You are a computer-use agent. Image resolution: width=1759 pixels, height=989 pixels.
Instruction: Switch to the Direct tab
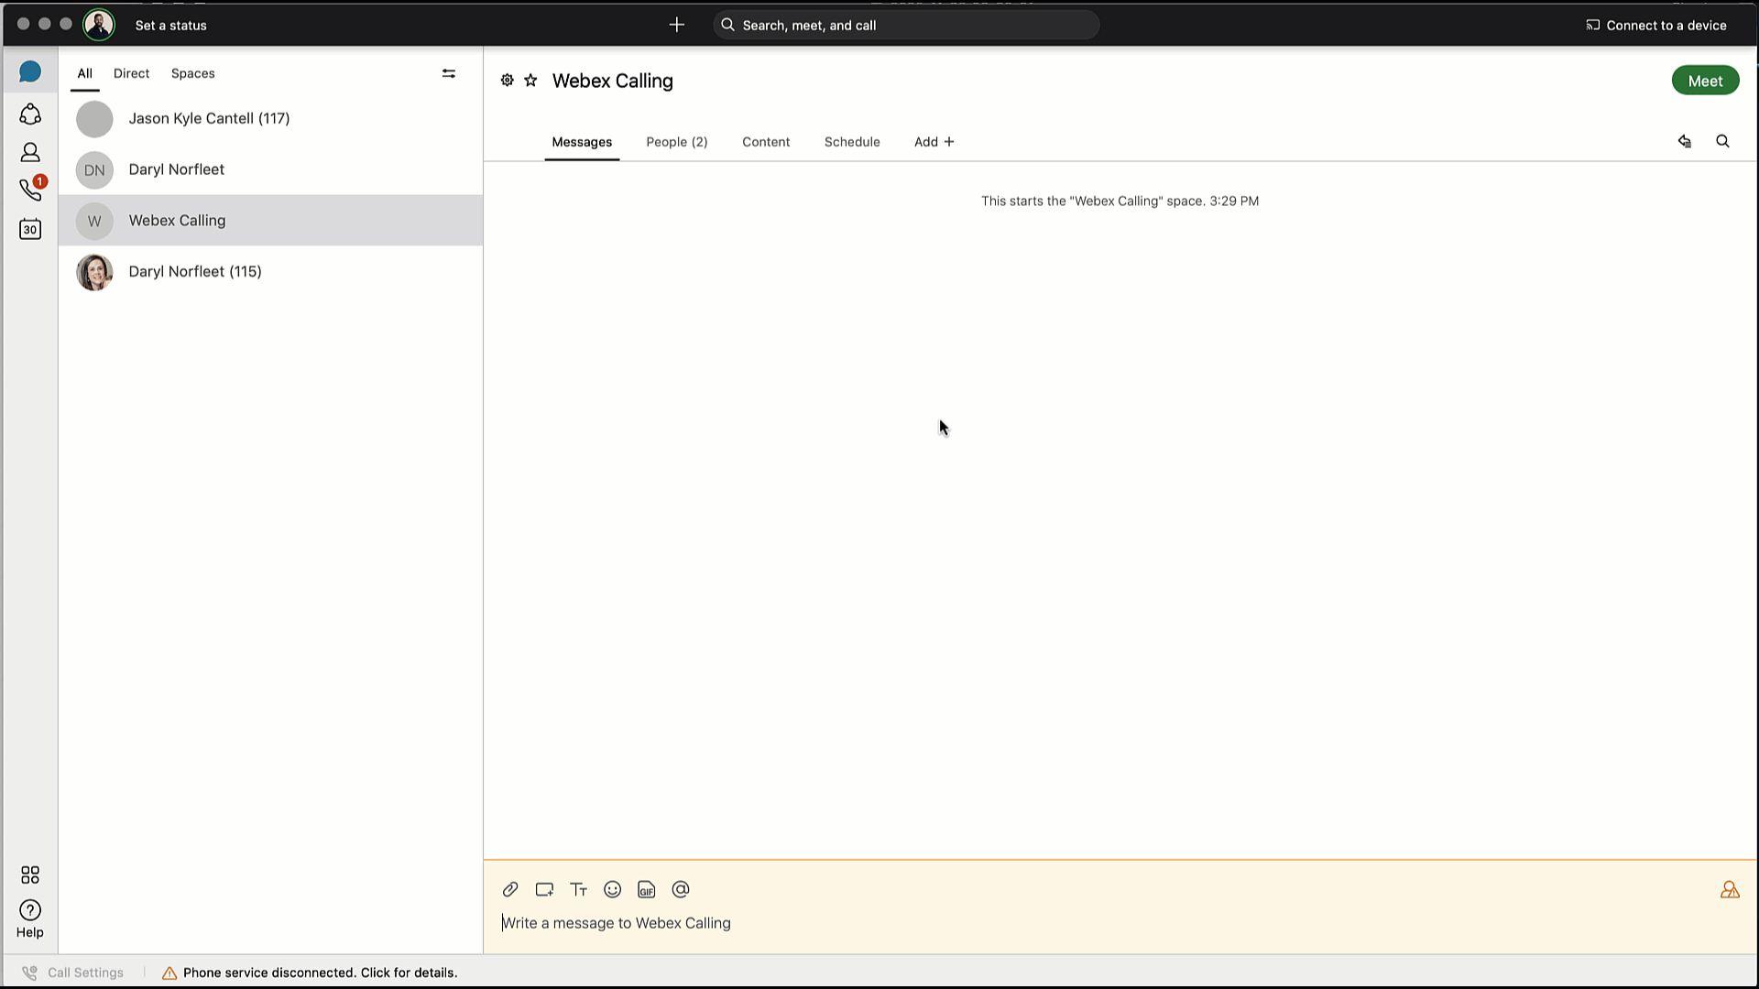131,73
